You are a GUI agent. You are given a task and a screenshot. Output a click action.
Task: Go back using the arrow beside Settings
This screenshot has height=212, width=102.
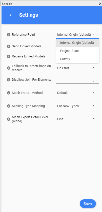pyautogui.click(x=10, y=15)
